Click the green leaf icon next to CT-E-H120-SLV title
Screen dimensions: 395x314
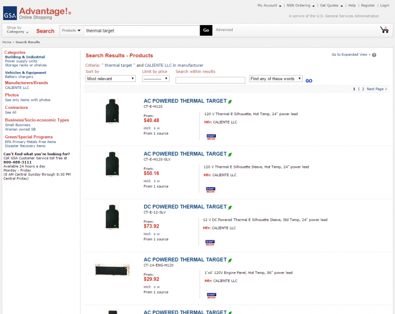tap(230, 154)
